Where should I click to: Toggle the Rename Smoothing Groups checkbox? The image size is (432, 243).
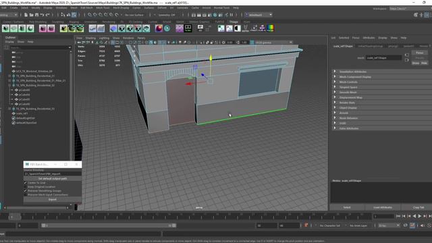click(x=26, y=190)
